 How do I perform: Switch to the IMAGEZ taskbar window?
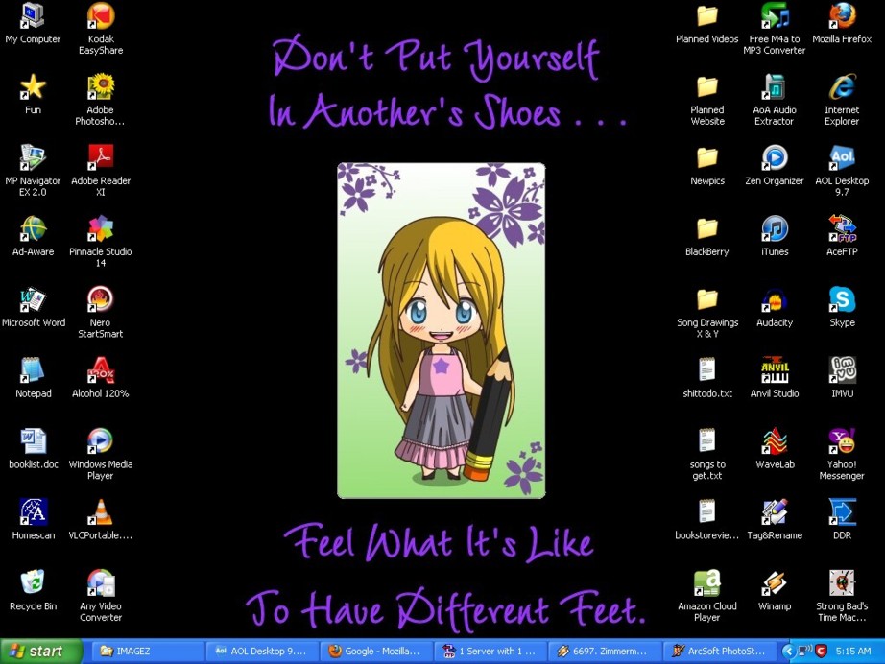point(148,651)
